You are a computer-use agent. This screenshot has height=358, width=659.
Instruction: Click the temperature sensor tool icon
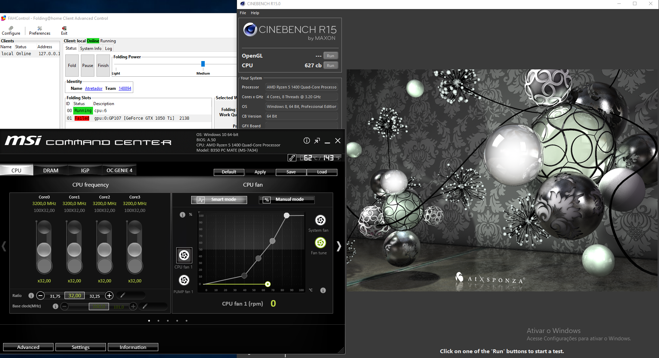point(292,158)
